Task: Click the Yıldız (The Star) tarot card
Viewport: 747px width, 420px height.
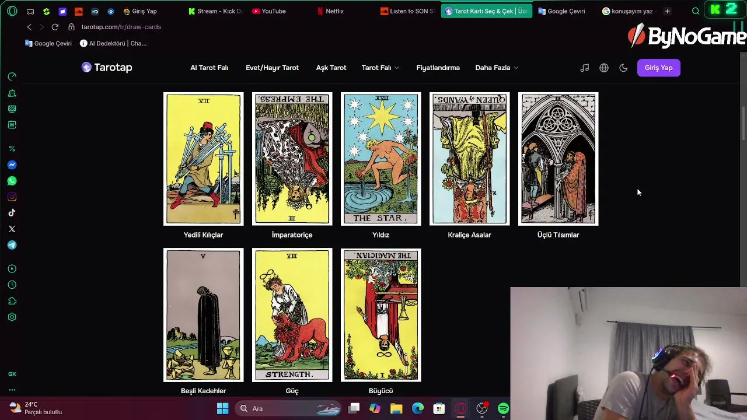Action: coord(381,159)
